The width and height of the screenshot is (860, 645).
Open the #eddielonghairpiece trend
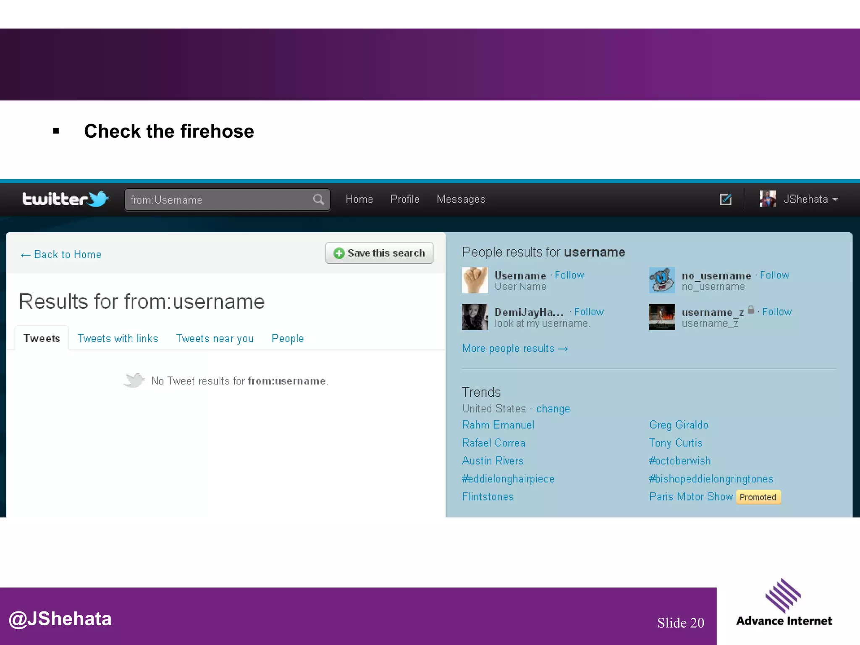coord(508,479)
